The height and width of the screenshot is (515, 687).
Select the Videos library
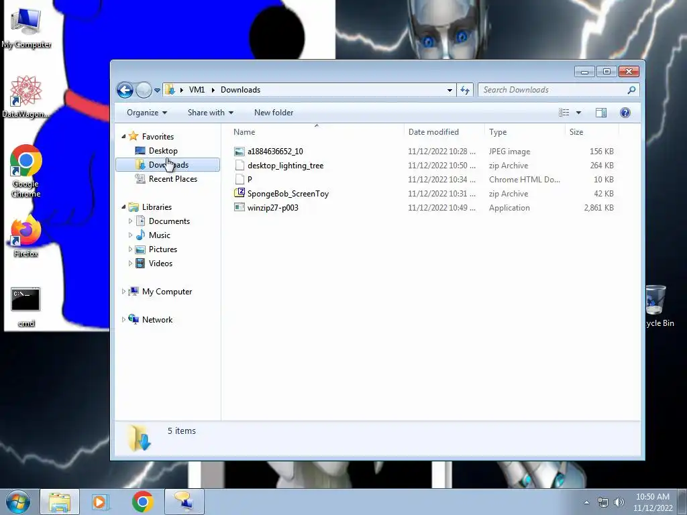[160, 263]
